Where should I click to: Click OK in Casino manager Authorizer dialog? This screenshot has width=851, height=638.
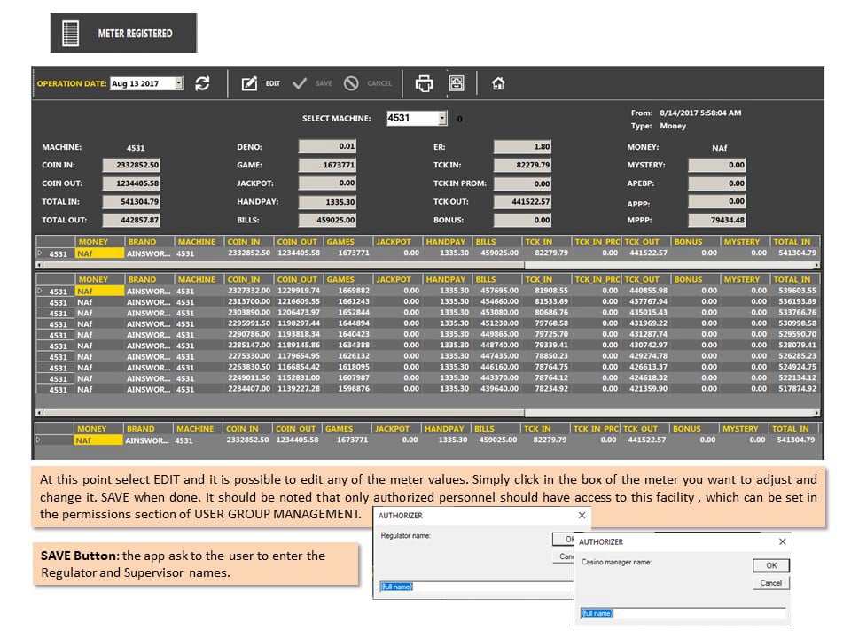tap(770, 565)
